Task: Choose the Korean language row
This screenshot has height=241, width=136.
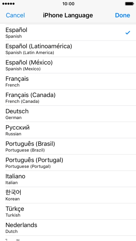Action: 68,195
